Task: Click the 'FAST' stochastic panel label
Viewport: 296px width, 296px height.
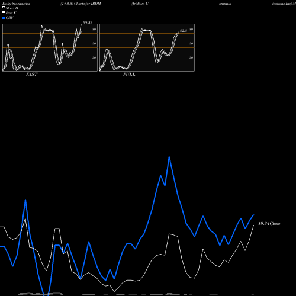Action: click(x=31, y=75)
